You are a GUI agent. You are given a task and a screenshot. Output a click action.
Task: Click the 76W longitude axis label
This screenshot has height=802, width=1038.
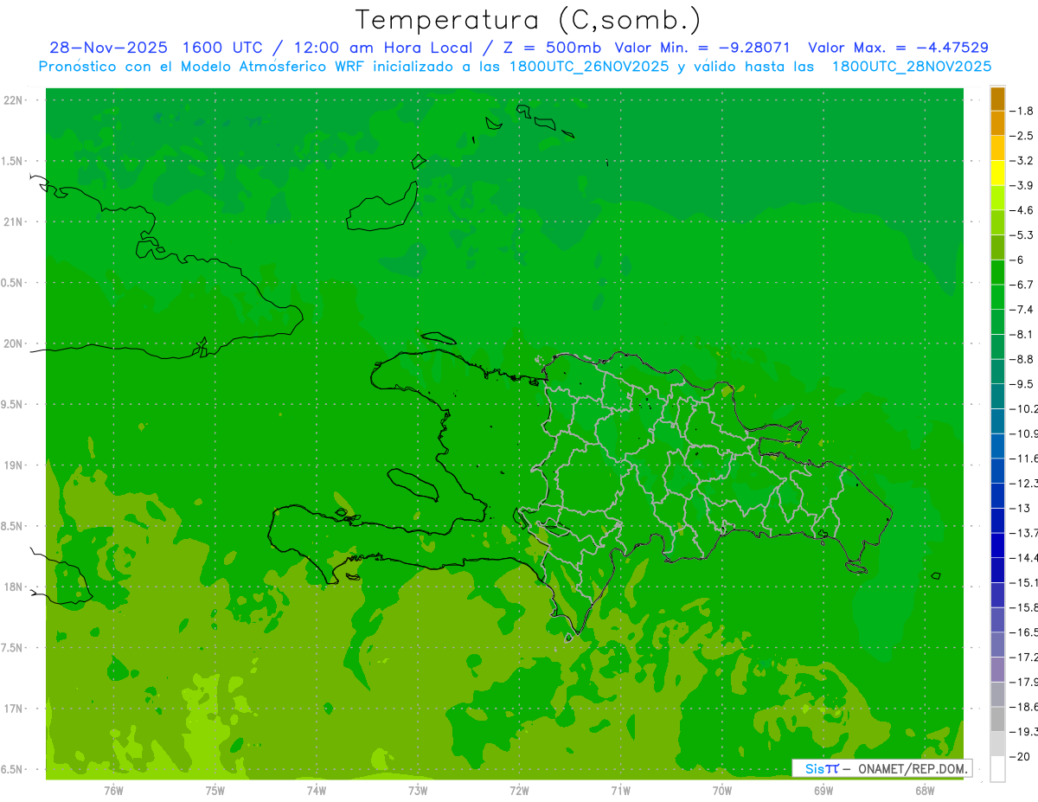(113, 790)
